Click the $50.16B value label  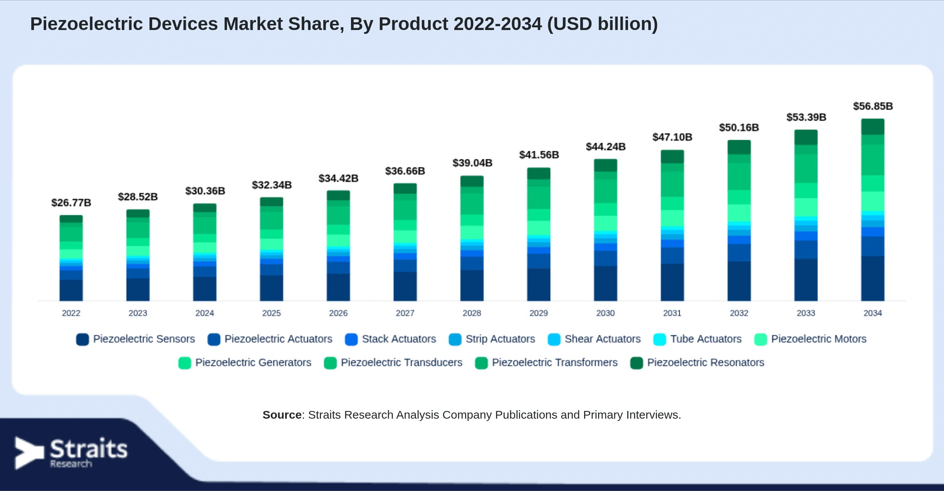tap(739, 127)
